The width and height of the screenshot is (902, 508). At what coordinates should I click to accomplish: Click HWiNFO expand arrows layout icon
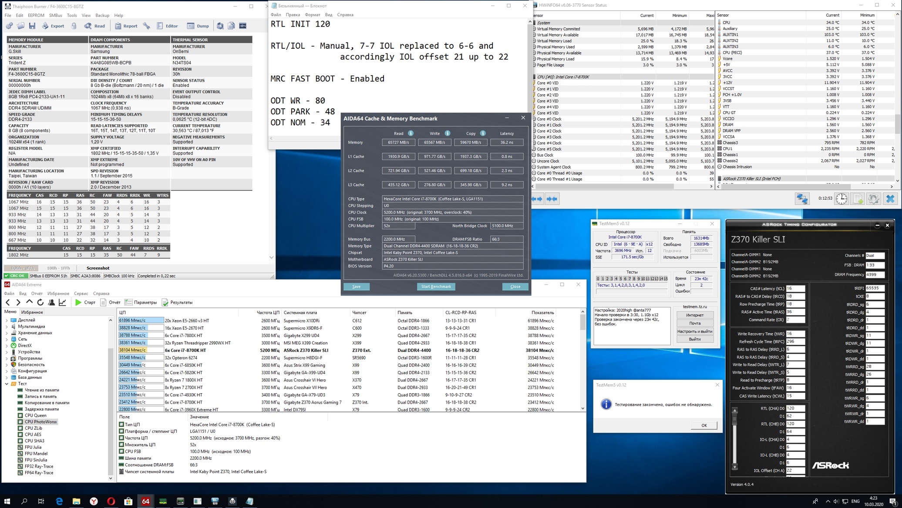[537, 199]
